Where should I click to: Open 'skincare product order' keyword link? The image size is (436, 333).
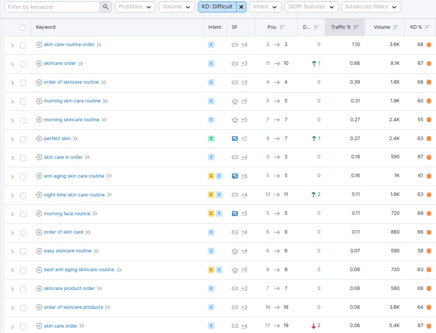[69, 288]
